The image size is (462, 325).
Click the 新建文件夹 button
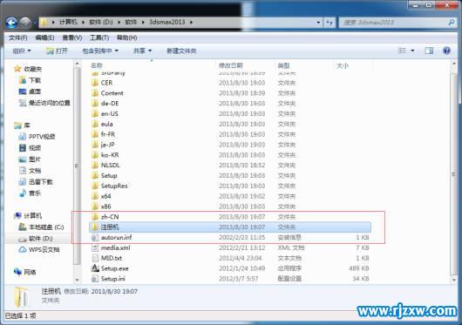pos(181,51)
